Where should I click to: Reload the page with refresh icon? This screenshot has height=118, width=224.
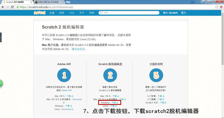pos(12,7)
